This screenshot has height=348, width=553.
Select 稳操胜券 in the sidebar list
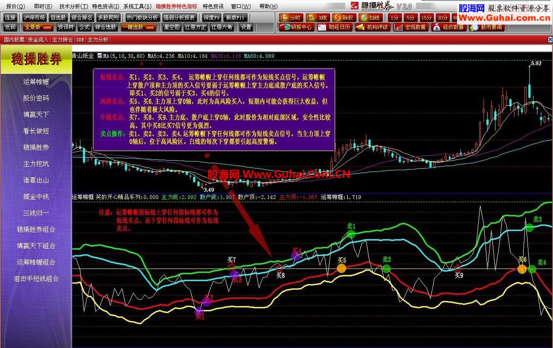[x=36, y=147]
